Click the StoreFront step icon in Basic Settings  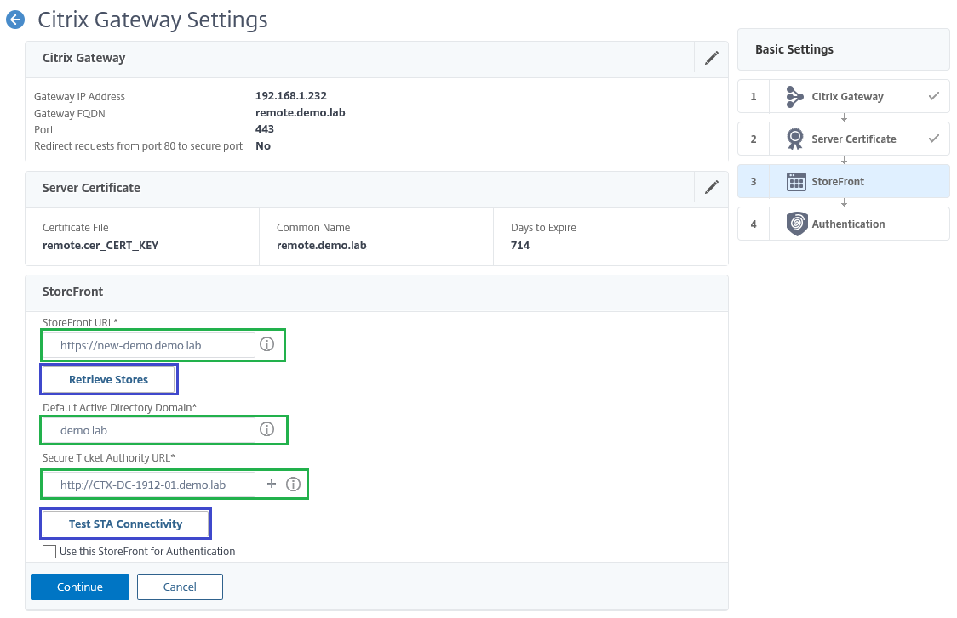coord(796,182)
